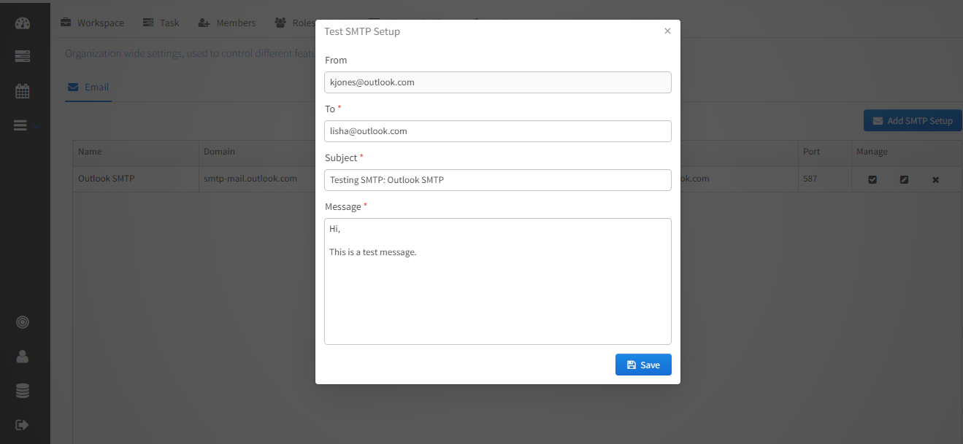Click the To email field
963x444 pixels.
498,131
